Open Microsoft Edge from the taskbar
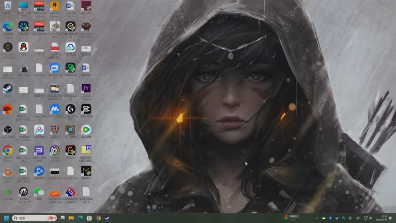This screenshot has height=223, width=396. (x=80, y=218)
